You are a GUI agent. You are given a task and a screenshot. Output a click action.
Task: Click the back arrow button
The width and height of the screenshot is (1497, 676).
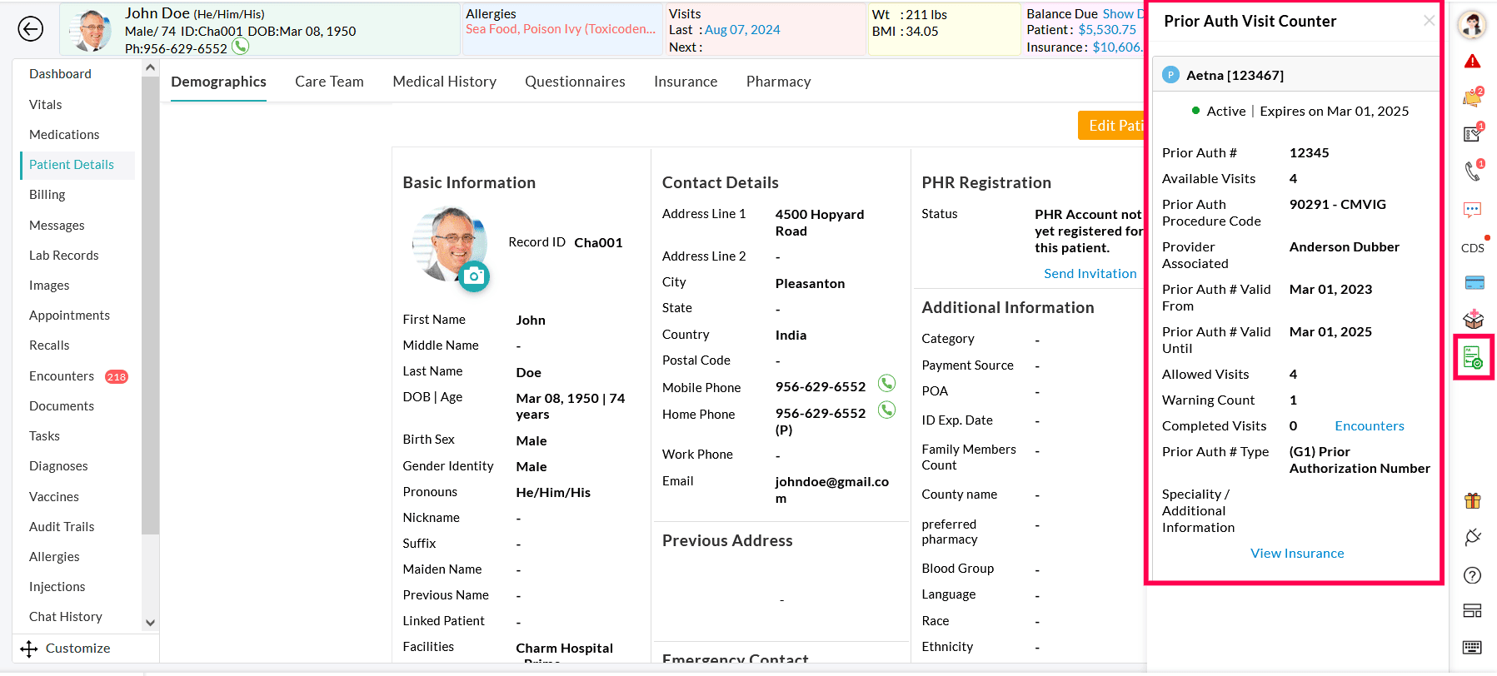tap(31, 29)
